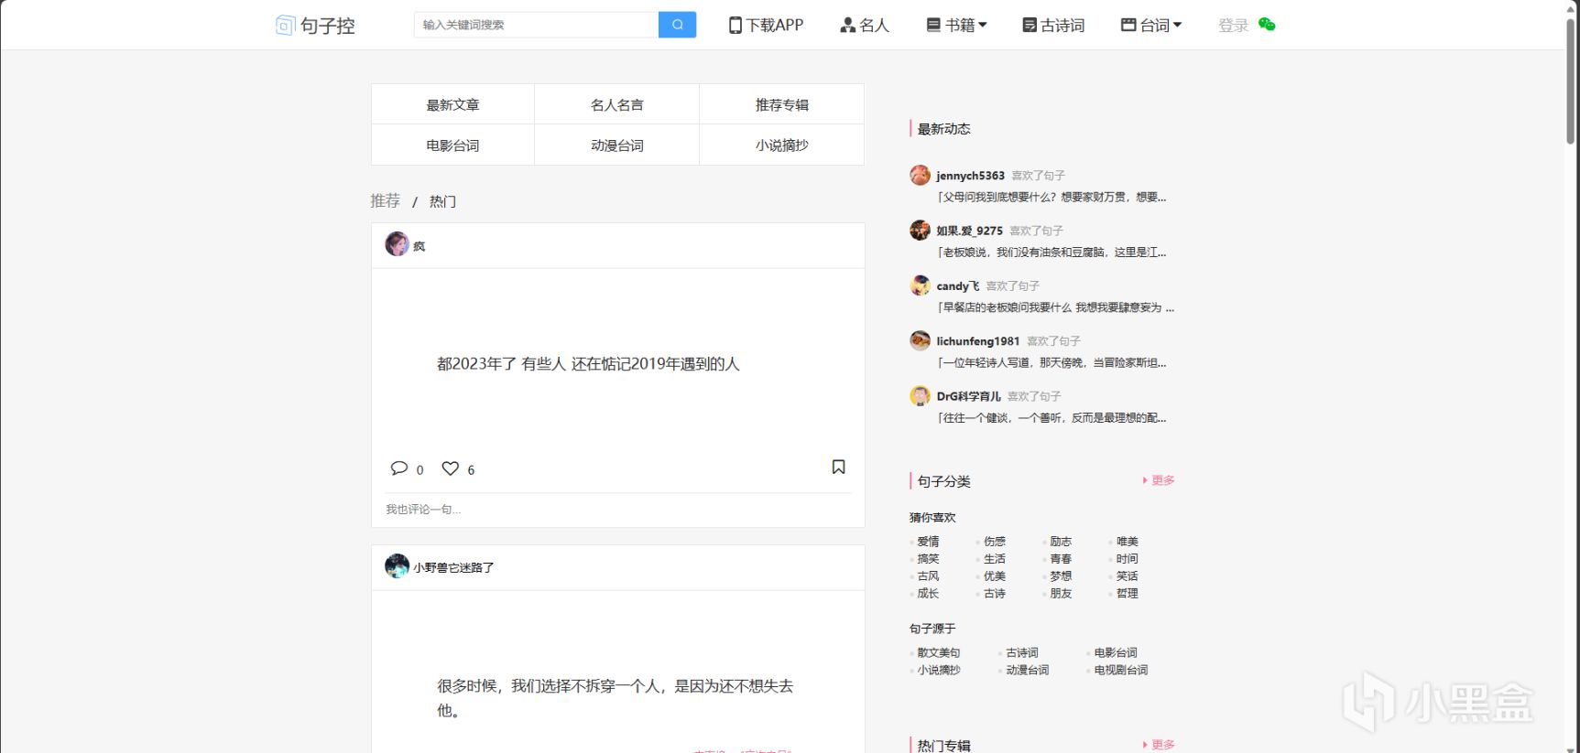Click avatar of user 疯
1580x753 pixels.
coord(397,244)
